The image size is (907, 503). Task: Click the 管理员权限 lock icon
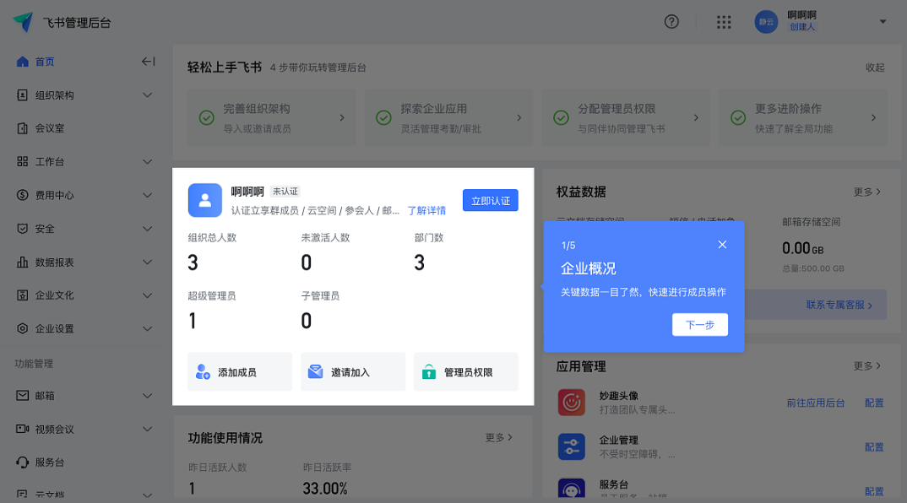click(429, 371)
